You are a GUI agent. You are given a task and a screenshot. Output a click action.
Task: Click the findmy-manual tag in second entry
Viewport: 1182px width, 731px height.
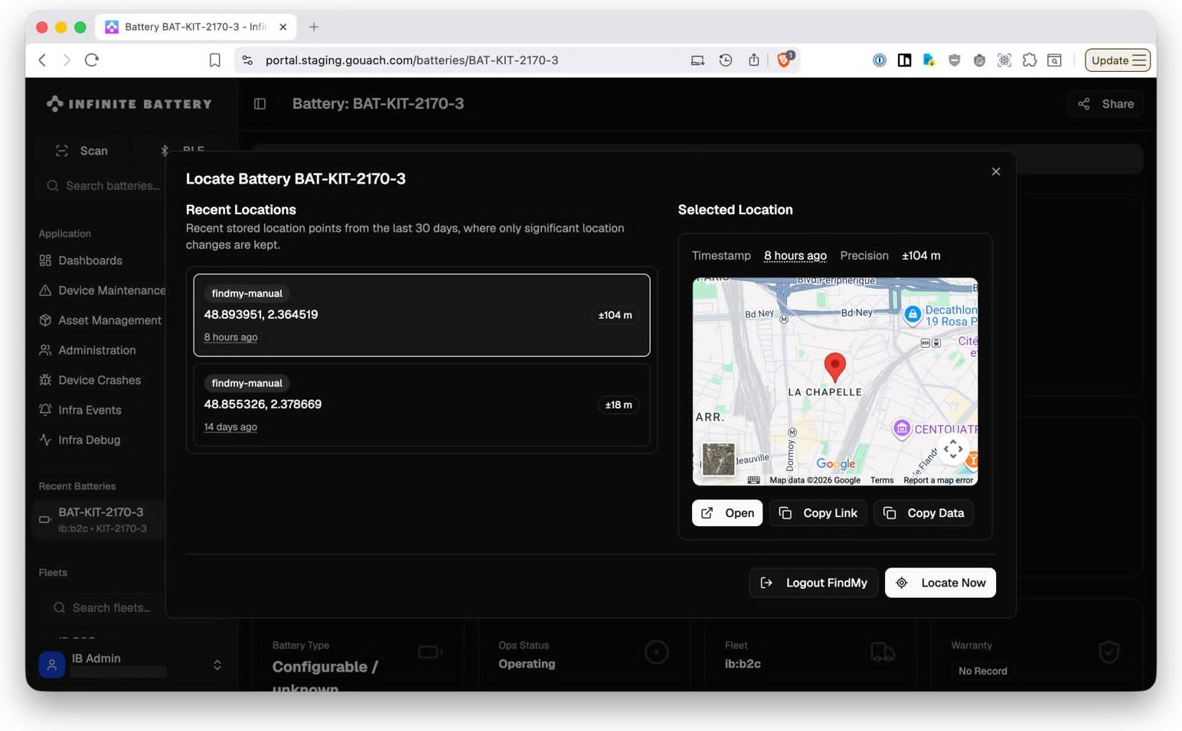coord(247,383)
